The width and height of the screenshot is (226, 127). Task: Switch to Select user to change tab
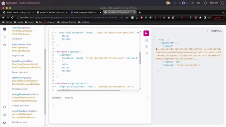(18, 12)
